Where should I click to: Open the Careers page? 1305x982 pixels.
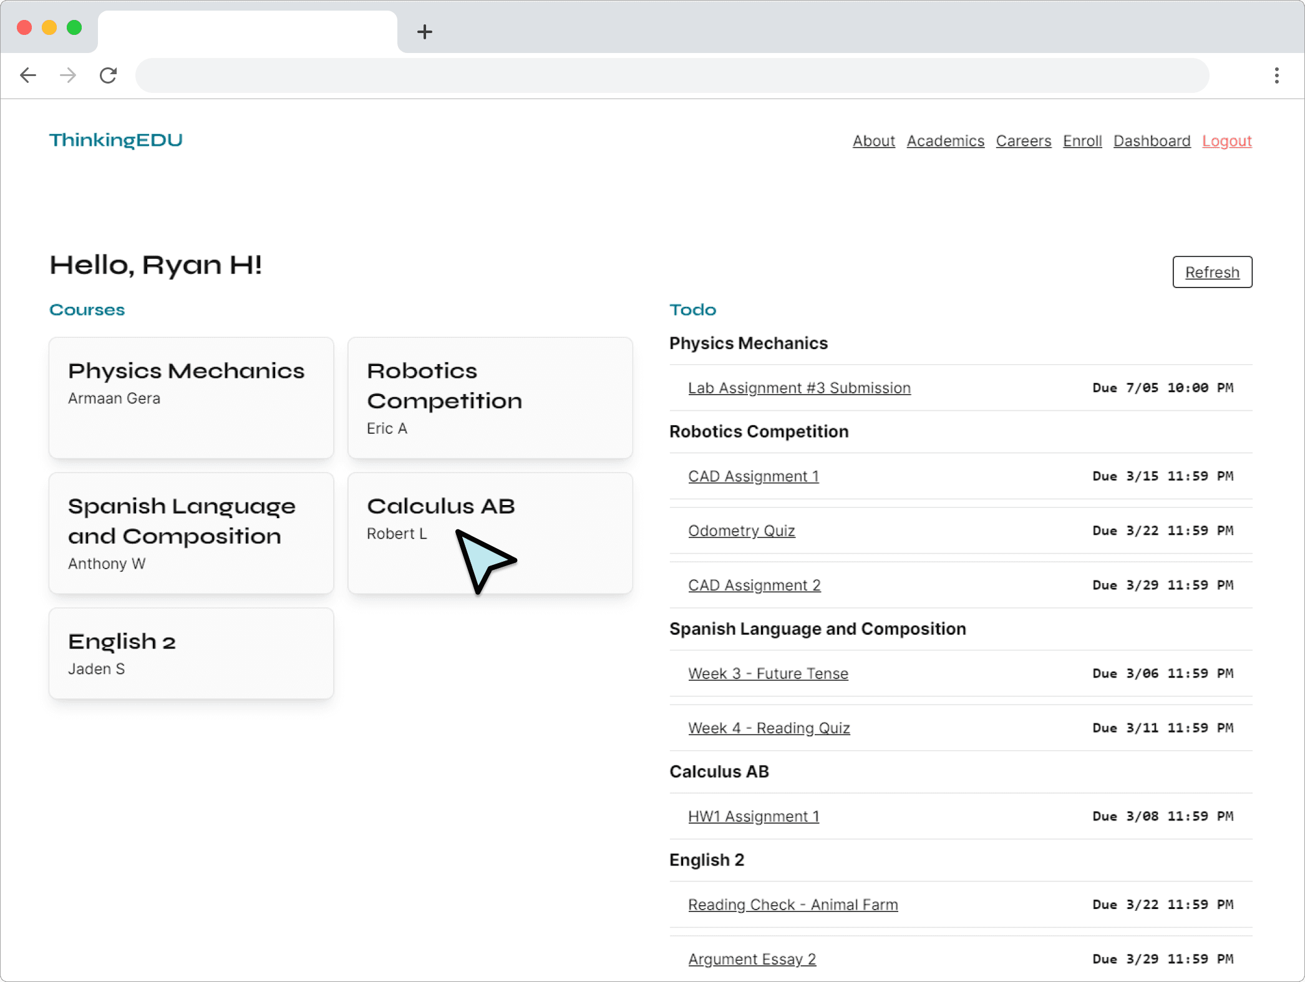pyautogui.click(x=1022, y=140)
